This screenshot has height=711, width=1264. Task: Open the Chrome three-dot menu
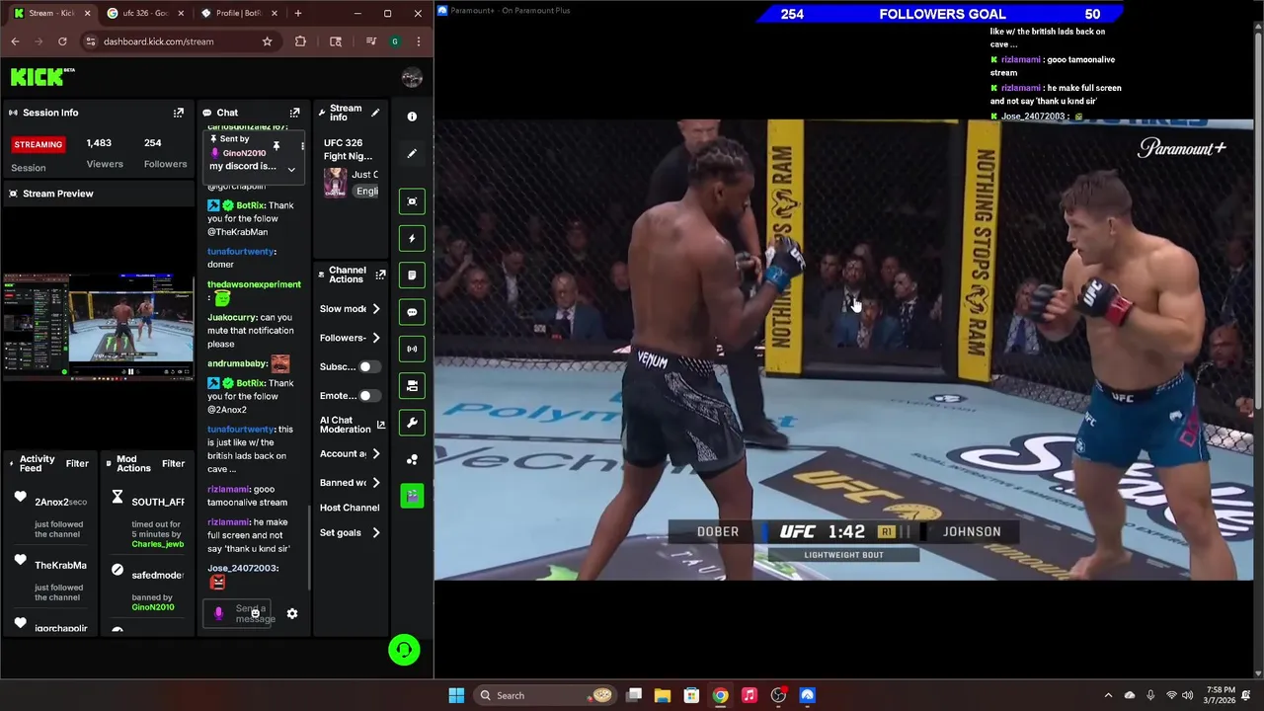pos(419,41)
